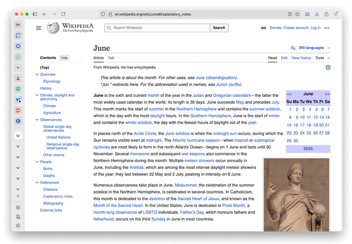
Task: Open the Tools dropdown menu
Action: point(322,58)
